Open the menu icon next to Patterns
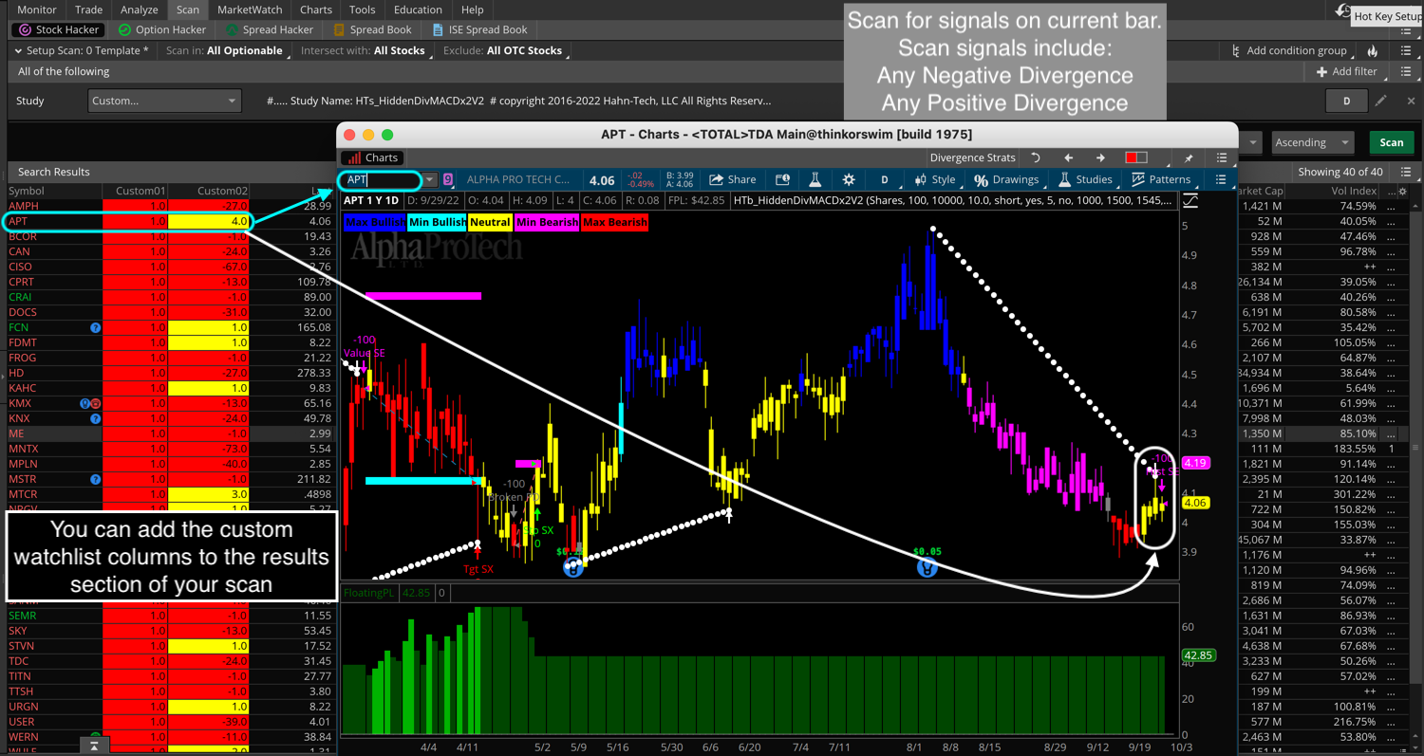Image resolution: width=1424 pixels, height=756 pixels. click(1221, 179)
